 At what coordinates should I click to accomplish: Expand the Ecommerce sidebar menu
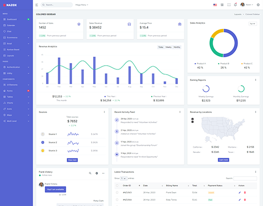click(x=16, y=37)
